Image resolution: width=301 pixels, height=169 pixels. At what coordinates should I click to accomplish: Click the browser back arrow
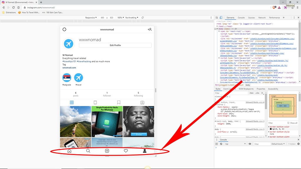(4, 7)
